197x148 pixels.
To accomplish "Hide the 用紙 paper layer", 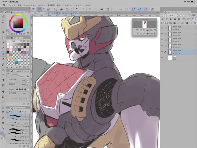I will (x=162, y=58).
